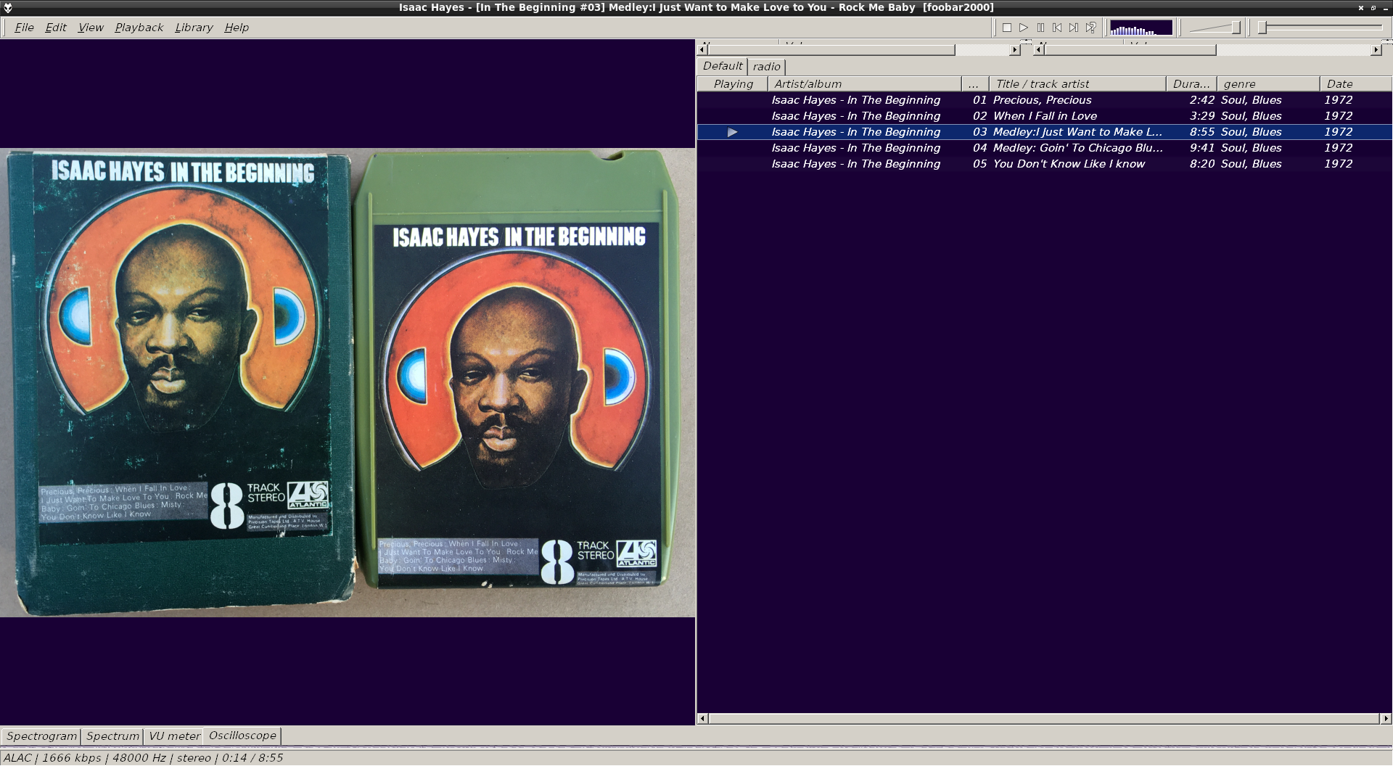Select track 04 Medley: Goin' To Chicago Blu...
This screenshot has width=1393, height=766.
tap(1045, 148)
